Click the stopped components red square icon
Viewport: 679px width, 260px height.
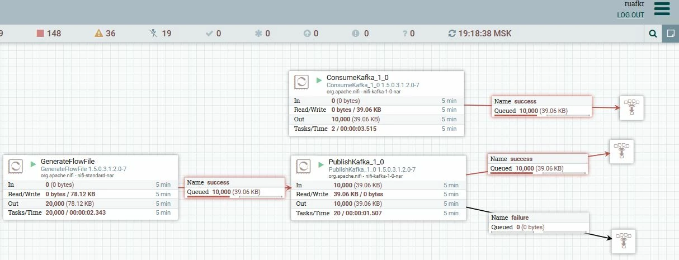[x=40, y=34]
